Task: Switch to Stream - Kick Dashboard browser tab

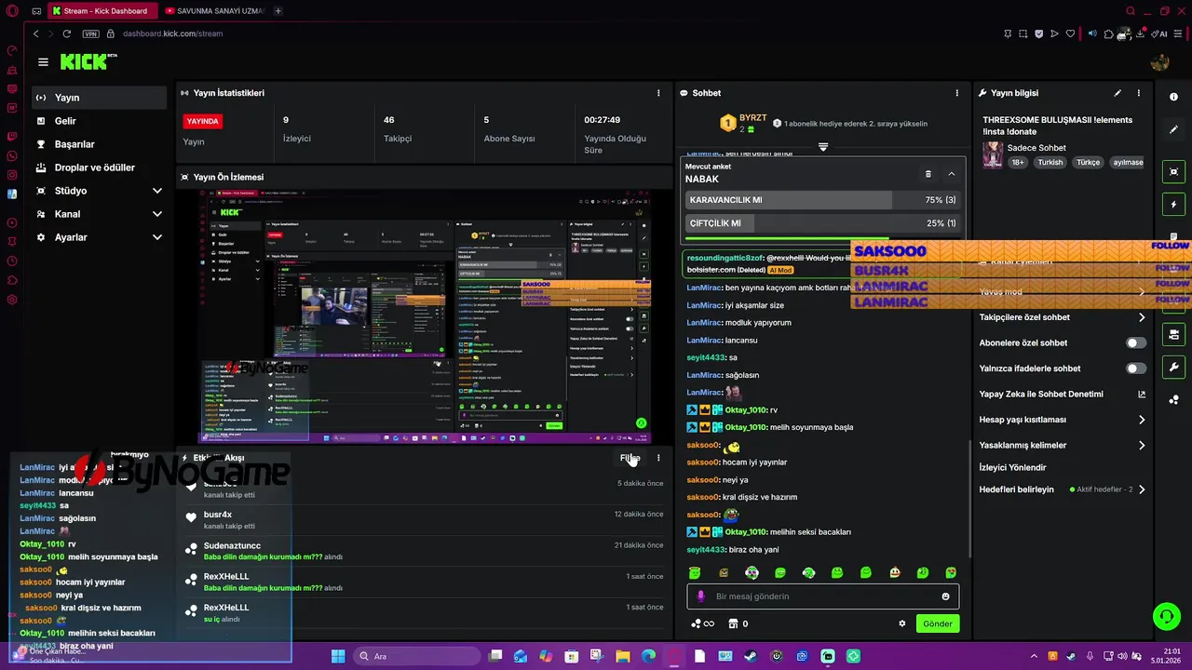Action: click(101, 11)
